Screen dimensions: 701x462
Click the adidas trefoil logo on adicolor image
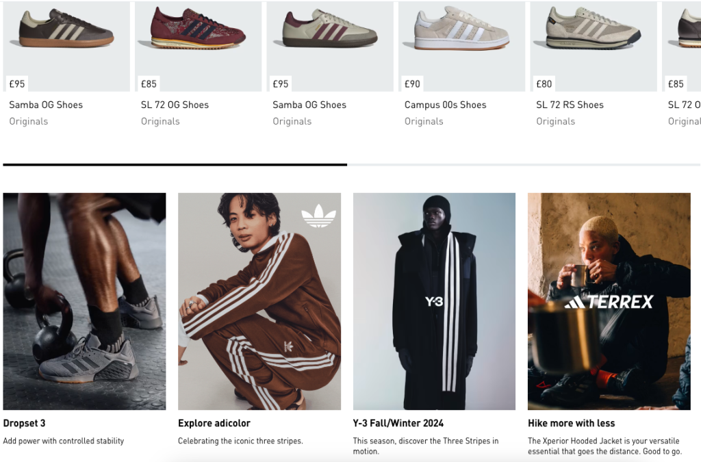(319, 216)
